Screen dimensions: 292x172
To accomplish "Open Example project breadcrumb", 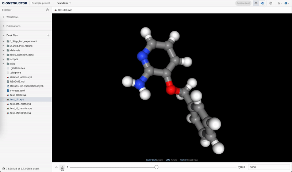I will click(x=42, y=3).
